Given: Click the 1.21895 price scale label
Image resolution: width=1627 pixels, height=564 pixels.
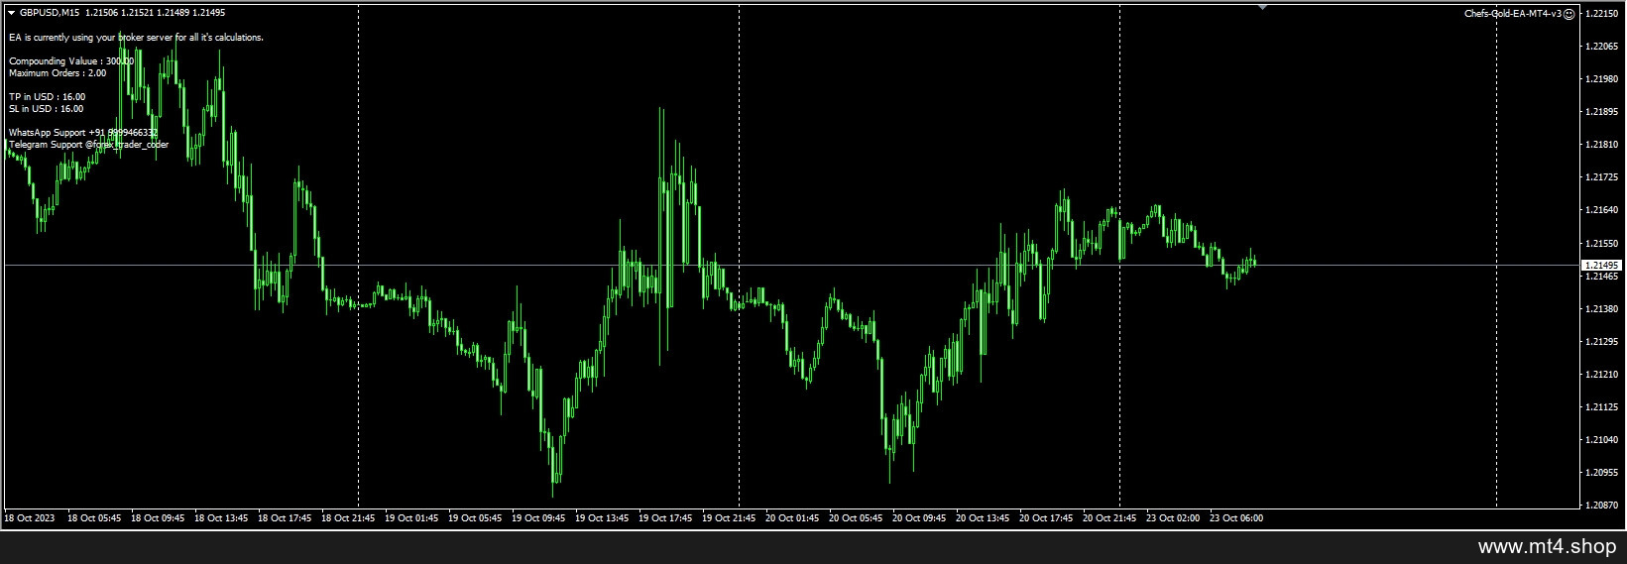Looking at the screenshot, I should pyautogui.click(x=1602, y=112).
